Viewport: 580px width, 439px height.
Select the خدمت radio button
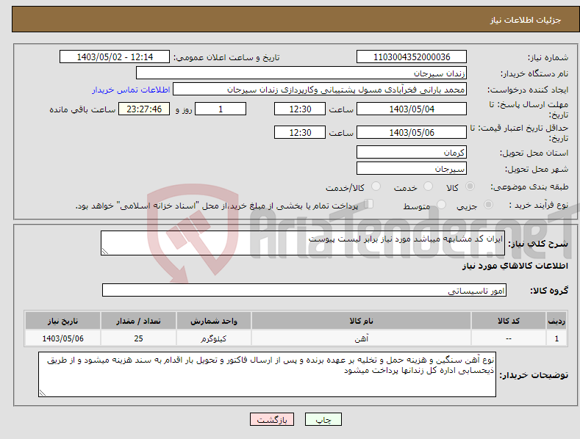tap(428, 186)
